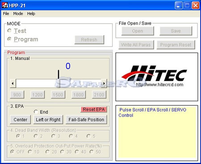Viewport: 201px width, 164px height.
Task: Click the left arrow of the pulse scrollbar
Action: pyautogui.click(x=13, y=84)
